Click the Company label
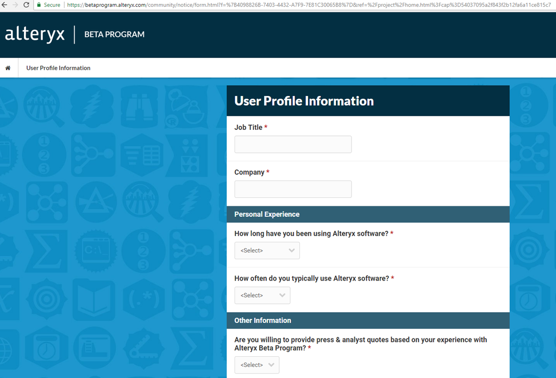The image size is (556, 378). coord(249,172)
